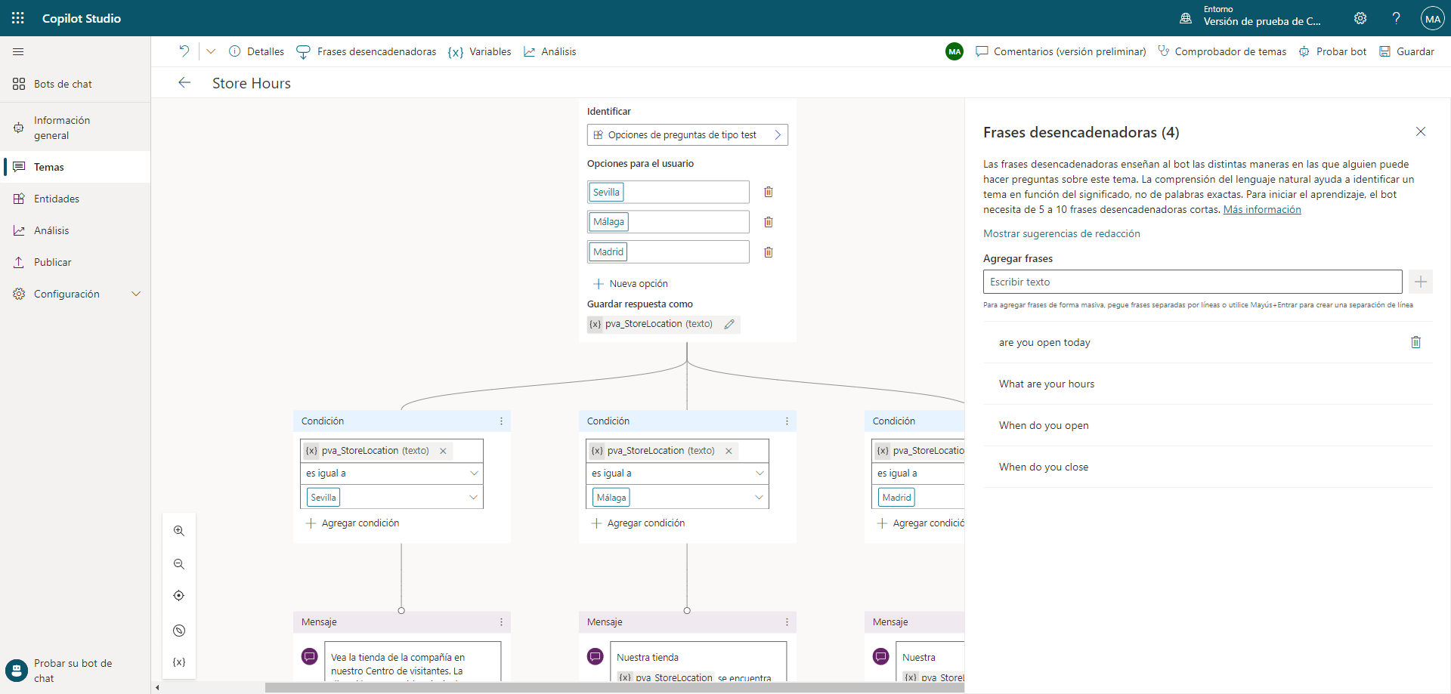Open Comentarios (versión preliminar)
The image size is (1451, 694).
[1061, 51]
